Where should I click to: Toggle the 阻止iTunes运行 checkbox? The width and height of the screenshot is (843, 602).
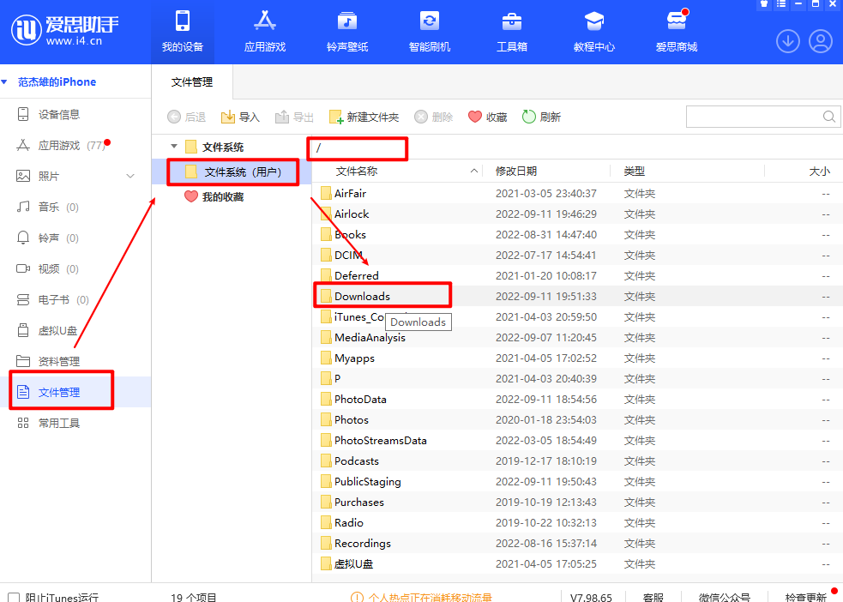(14, 597)
